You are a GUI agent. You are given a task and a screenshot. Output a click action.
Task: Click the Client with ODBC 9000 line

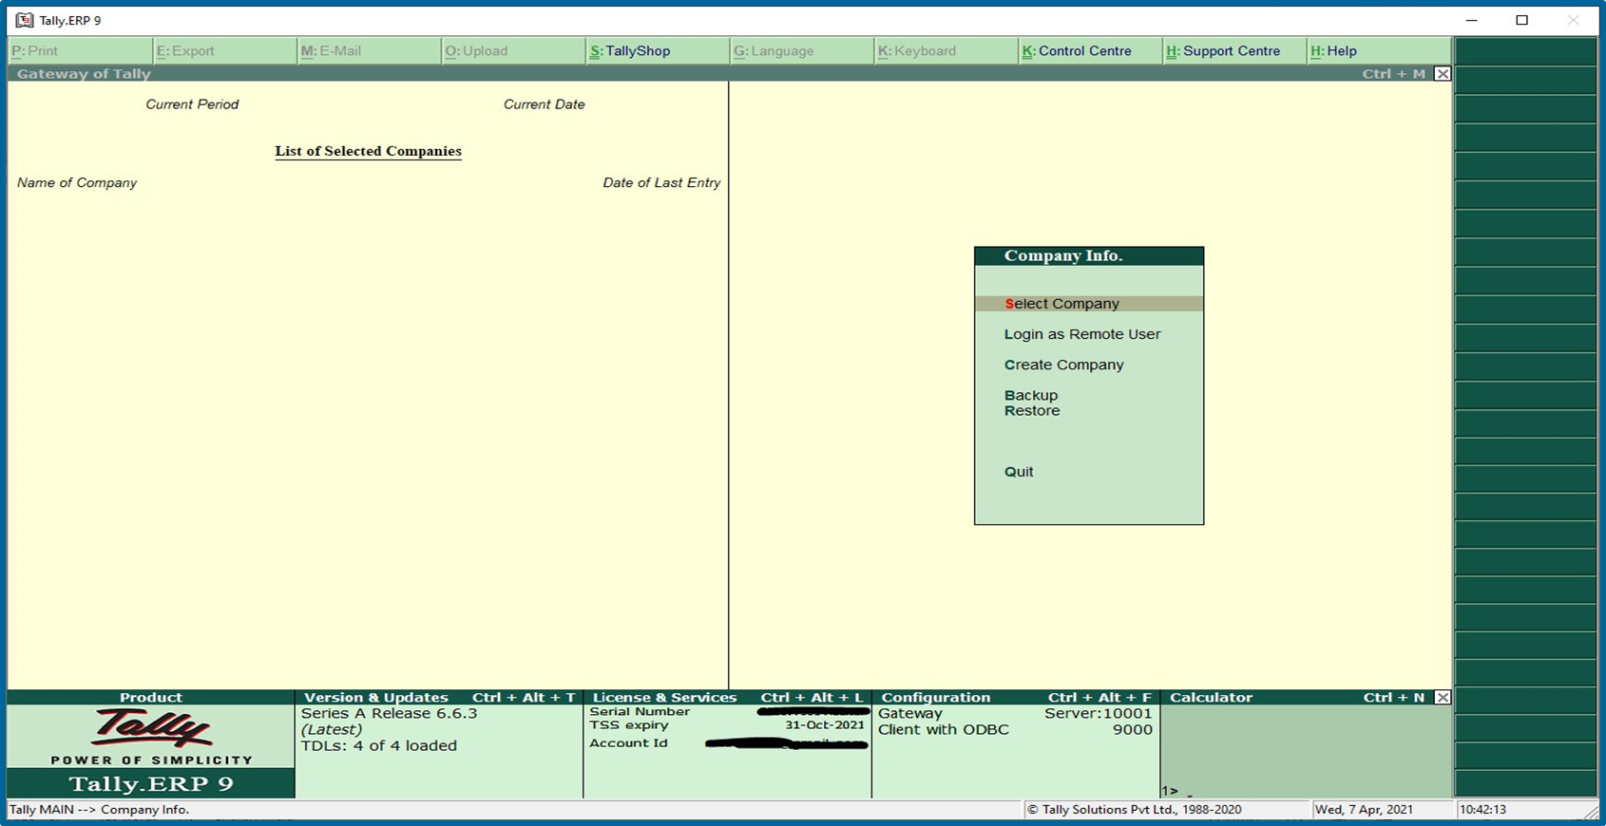1015,730
